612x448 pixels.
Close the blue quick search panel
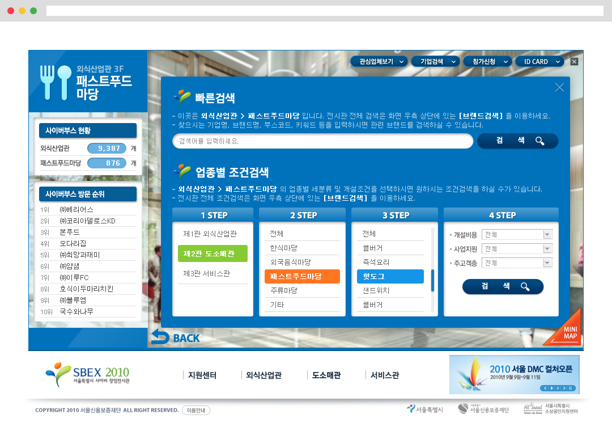pyautogui.click(x=559, y=87)
